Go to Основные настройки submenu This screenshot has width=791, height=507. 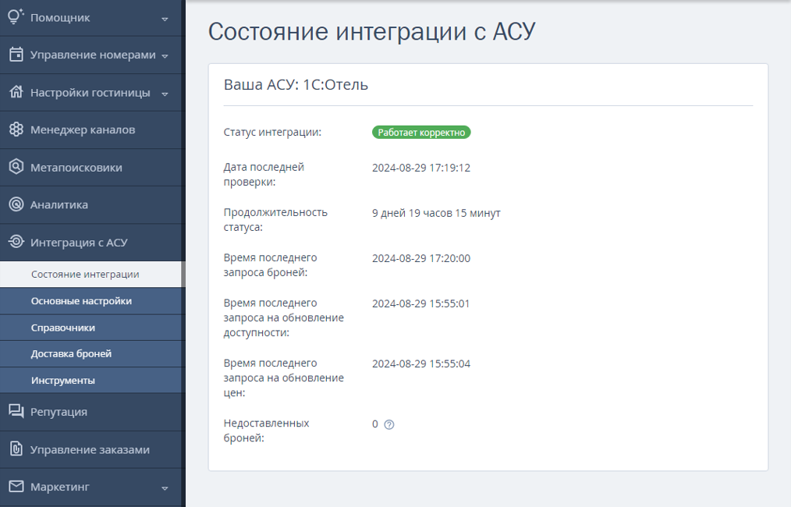pos(92,301)
